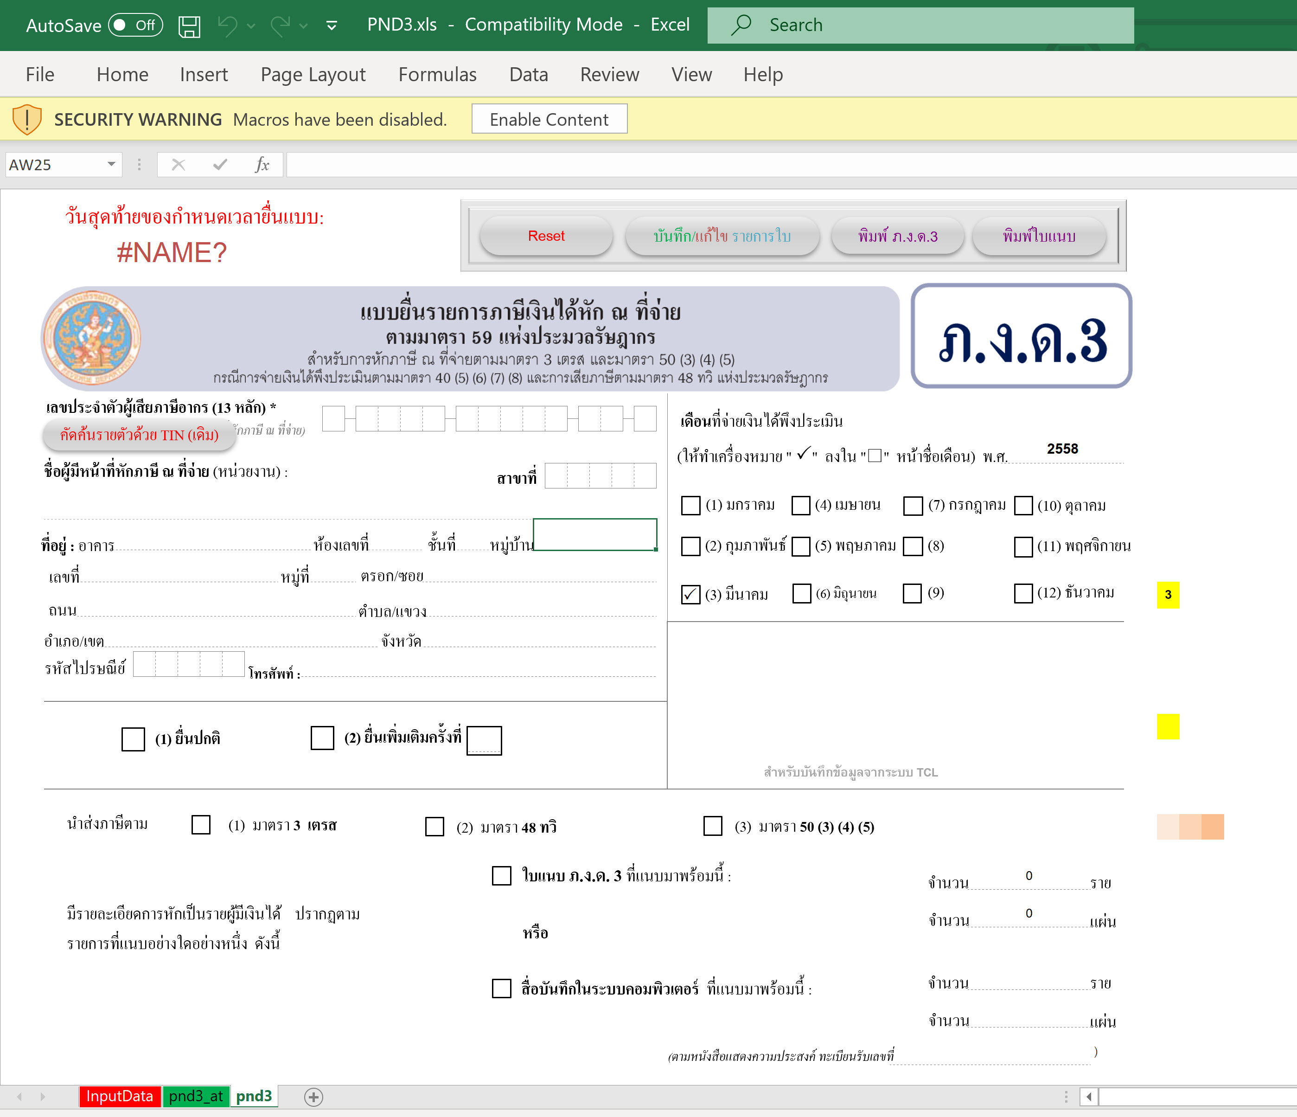Check the สื่อบันทึกในระบบคอมพิวเตอร์ checkbox
The height and width of the screenshot is (1117, 1297).
pos(501,988)
